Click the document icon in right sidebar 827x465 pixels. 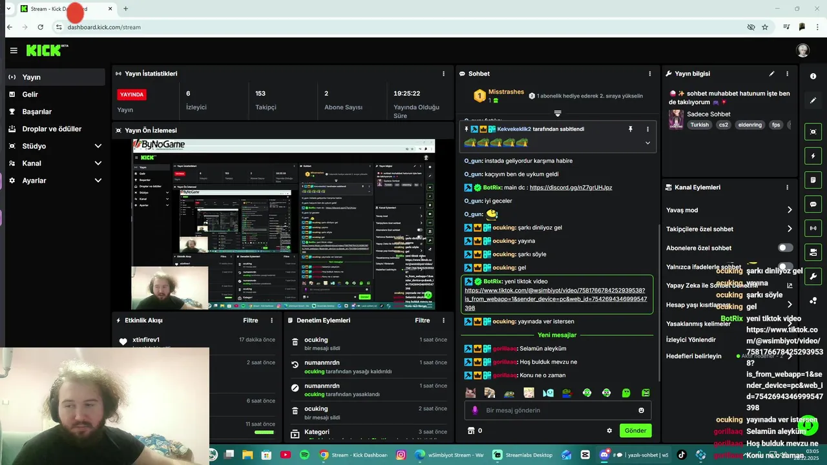coord(813,180)
